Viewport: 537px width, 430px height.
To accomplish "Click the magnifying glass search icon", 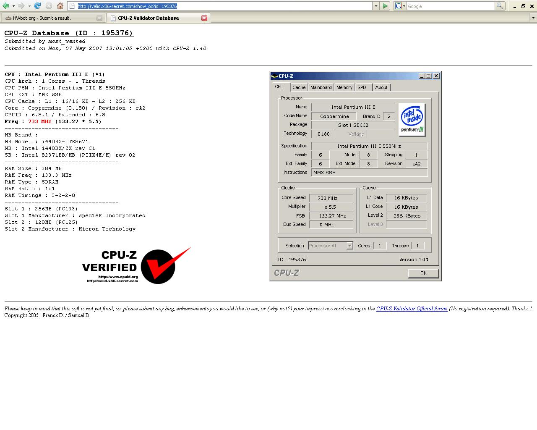I will coord(500,6).
